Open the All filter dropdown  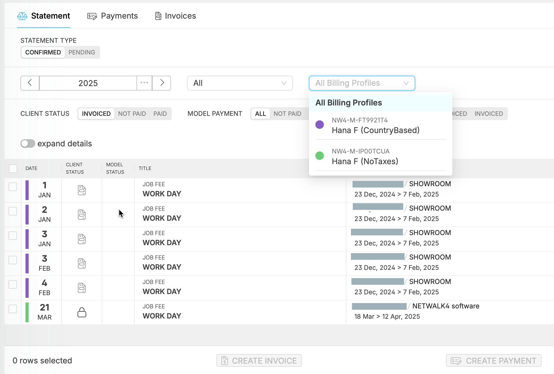[x=239, y=83]
